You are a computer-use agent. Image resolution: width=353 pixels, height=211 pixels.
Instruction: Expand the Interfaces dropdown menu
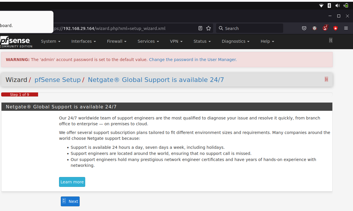(83, 41)
